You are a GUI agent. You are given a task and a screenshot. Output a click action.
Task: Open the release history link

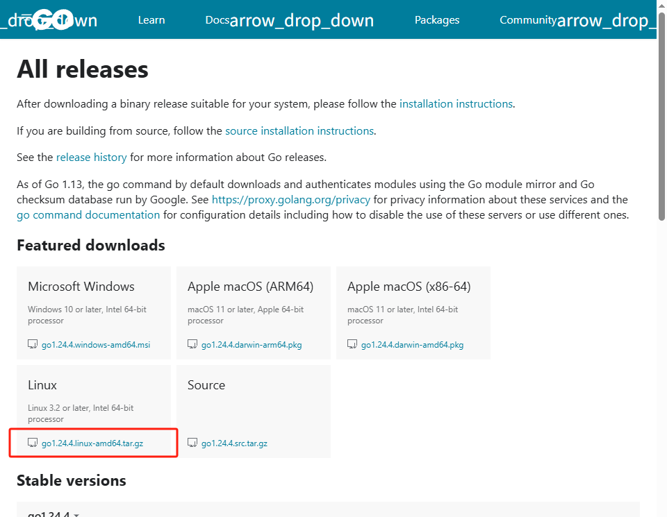click(x=92, y=158)
